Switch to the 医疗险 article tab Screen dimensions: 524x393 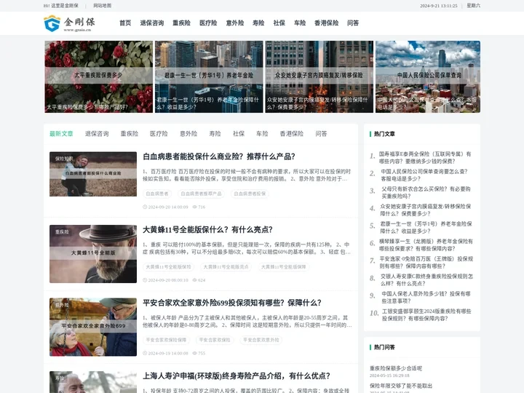pyautogui.click(x=159, y=134)
